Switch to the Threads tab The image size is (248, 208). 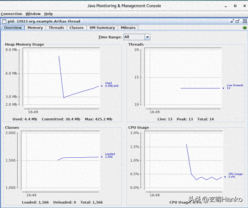[x=56, y=28]
